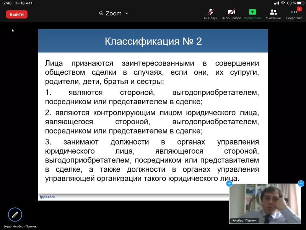Image resolution: width=306 pixels, height=230 pixels.
Task: Click slide text родители, дети, братья и сестры
Action: [x=104, y=81]
